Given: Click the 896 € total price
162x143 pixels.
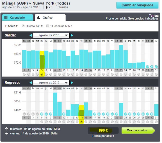Looking at the screenshot, I should tap(103, 130).
